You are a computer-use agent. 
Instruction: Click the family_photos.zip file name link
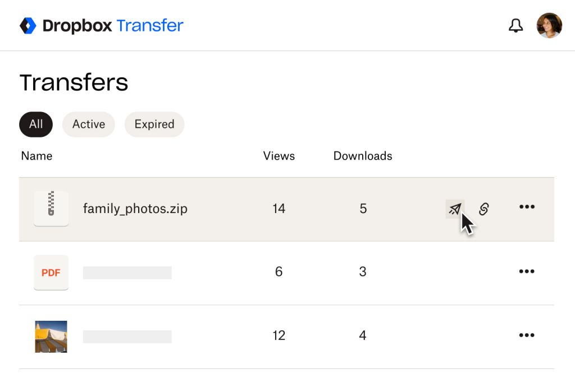(135, 208)
